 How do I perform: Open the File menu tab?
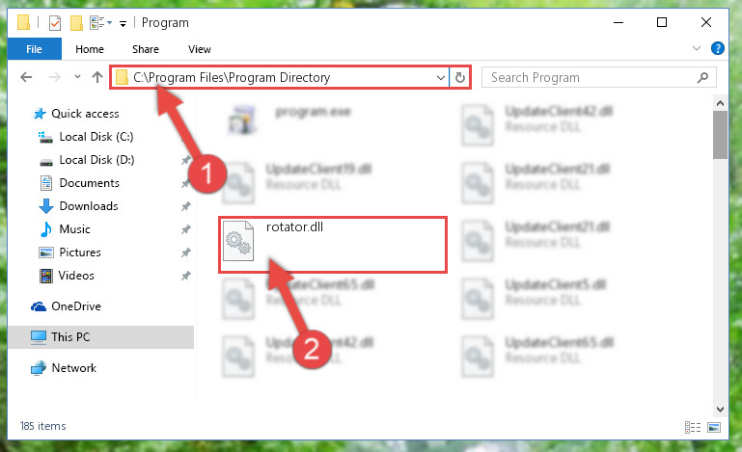(34, 49)
